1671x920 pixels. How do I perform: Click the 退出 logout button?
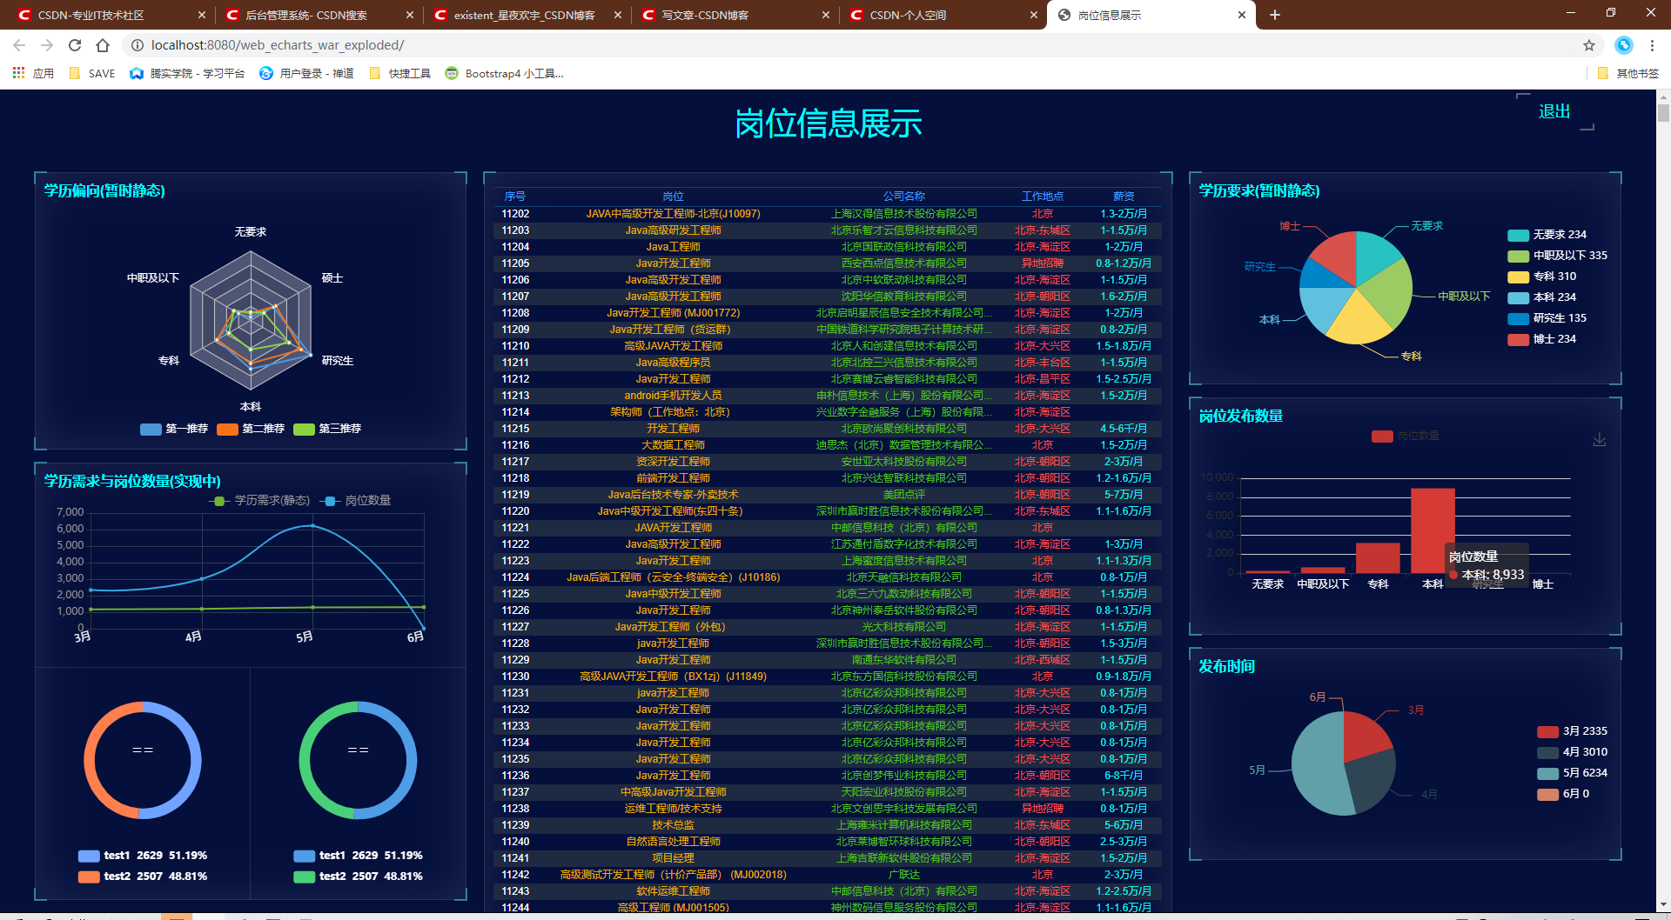(1554, 111)
